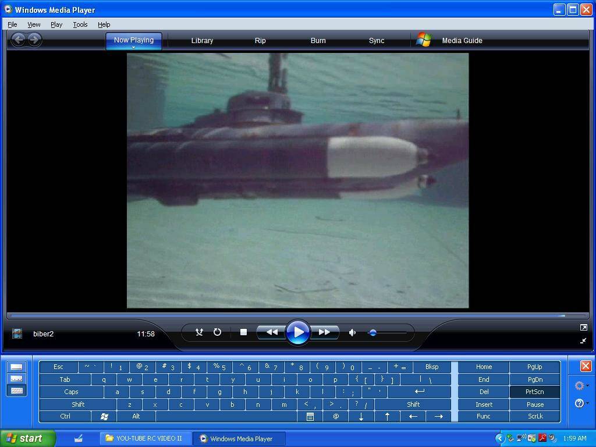The width and height of the screenshot is (596, 447).
Task: Select the middle keyboard layout icon
Action: [17, 378]
